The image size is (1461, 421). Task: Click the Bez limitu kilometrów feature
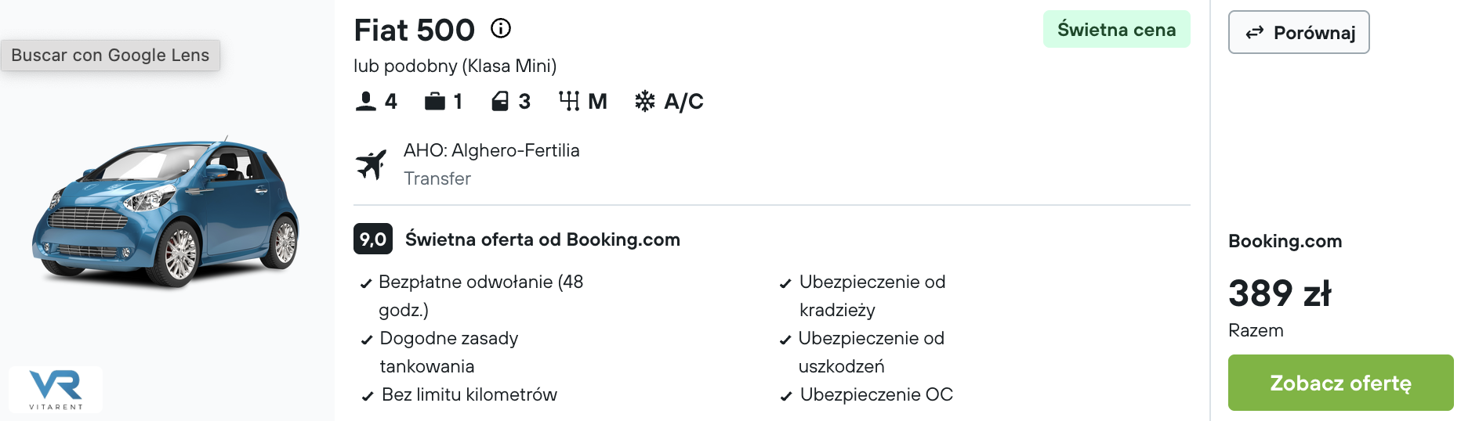point(469,394)
